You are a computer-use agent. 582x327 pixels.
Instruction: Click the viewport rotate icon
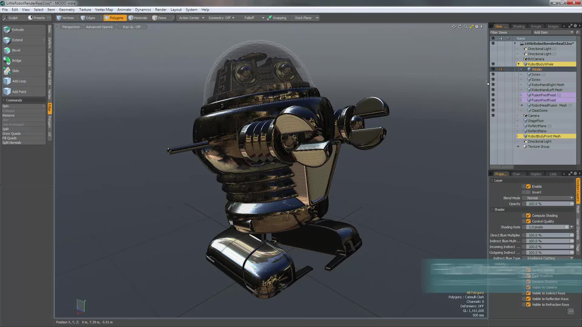pos(460,27)
